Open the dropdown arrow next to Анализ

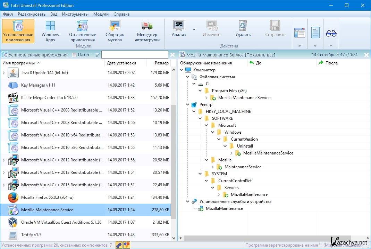[194, 30]
